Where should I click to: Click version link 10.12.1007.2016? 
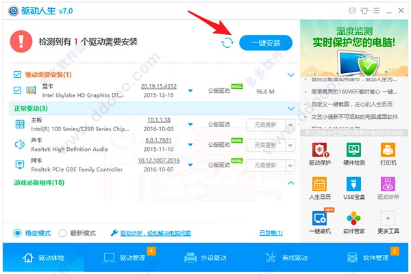tap(159, 161)
